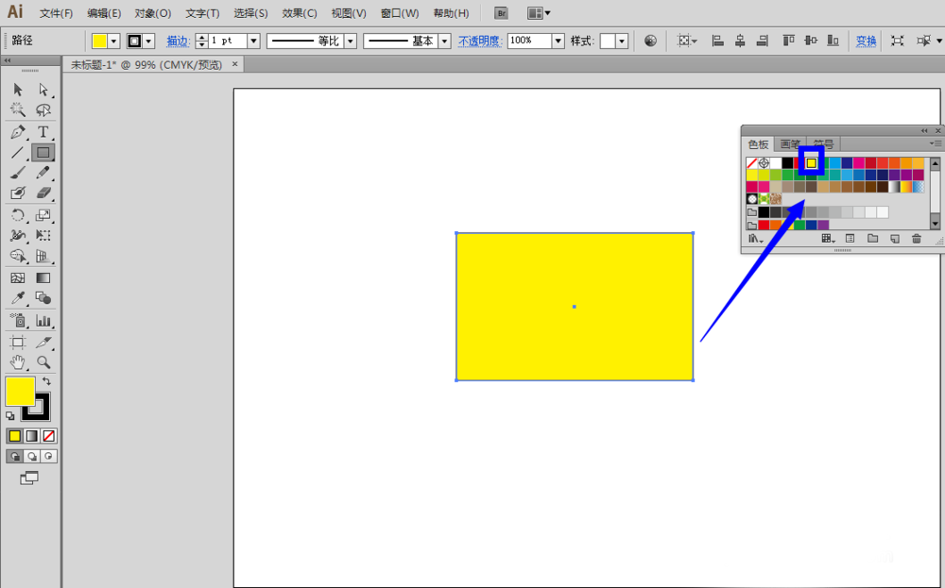Activate the Type tool
The image size is (945, 588).
[x=43, y=131]
